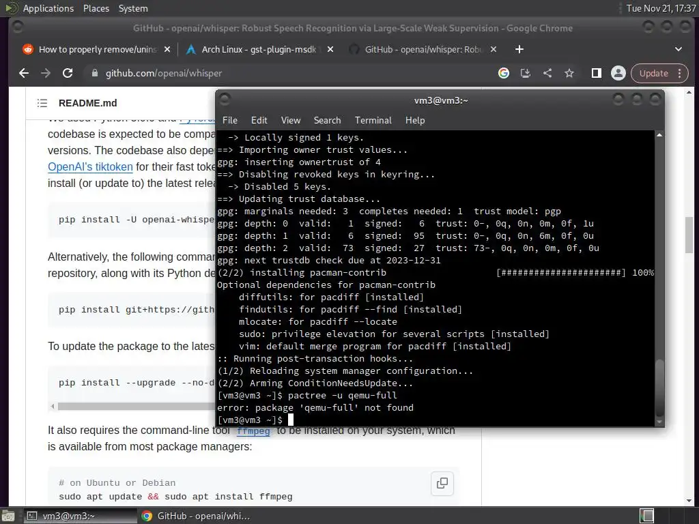Image resolution: width=699 pixels, height=524 pixels.
Task: Click the install app icon in address bar
Action: [x=526, y=73]
